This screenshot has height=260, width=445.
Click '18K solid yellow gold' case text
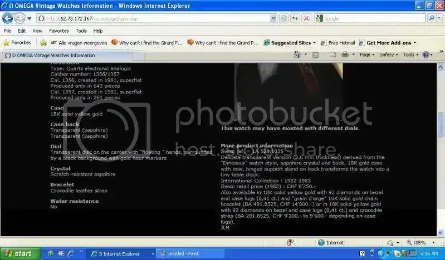tap(76, 114)
